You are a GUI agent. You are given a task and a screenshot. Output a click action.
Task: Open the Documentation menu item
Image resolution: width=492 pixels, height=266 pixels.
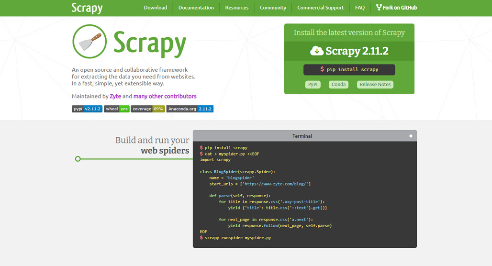click(196, 8)
